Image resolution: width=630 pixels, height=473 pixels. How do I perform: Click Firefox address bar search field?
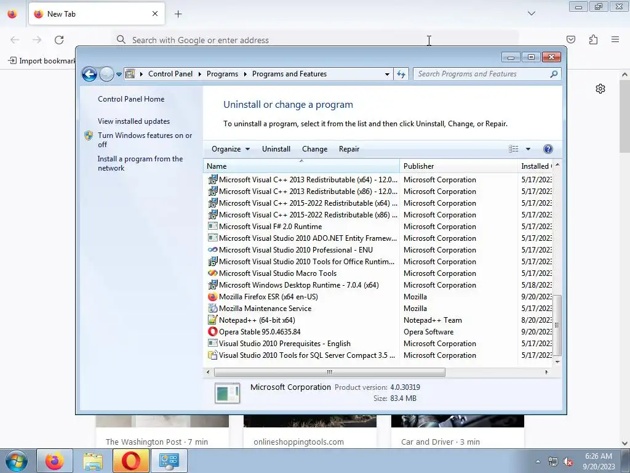pyautogui.click(x=316, y=40)
